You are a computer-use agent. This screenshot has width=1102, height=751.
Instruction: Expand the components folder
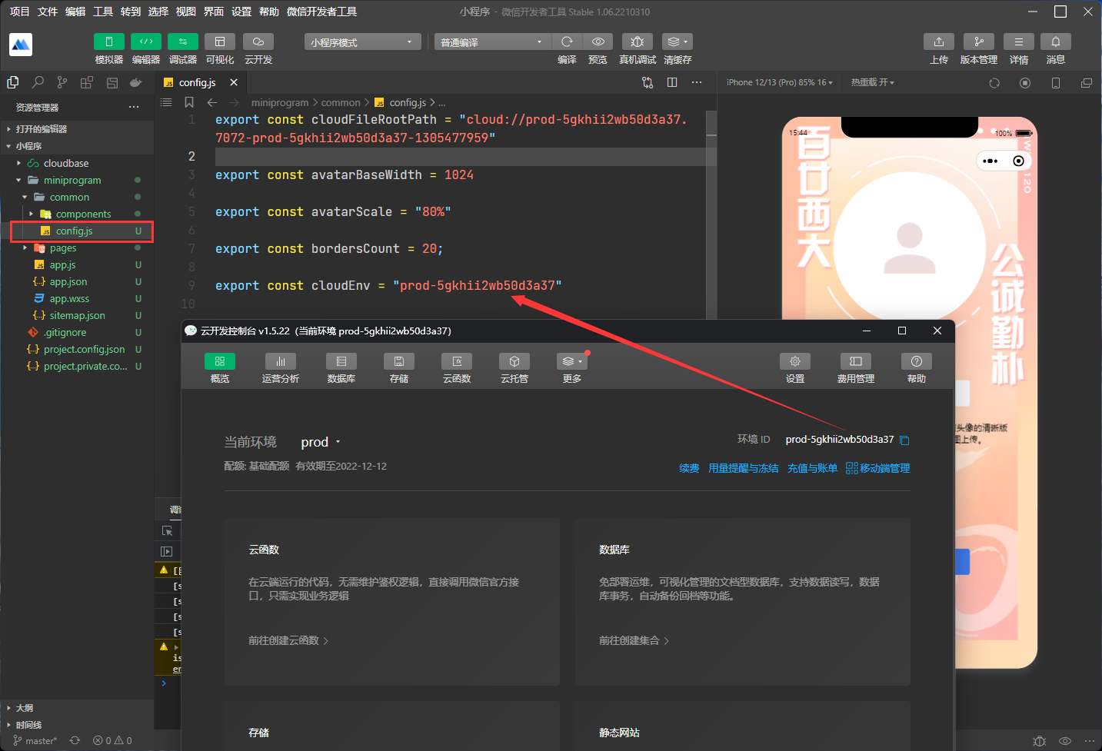coord(77,214)
